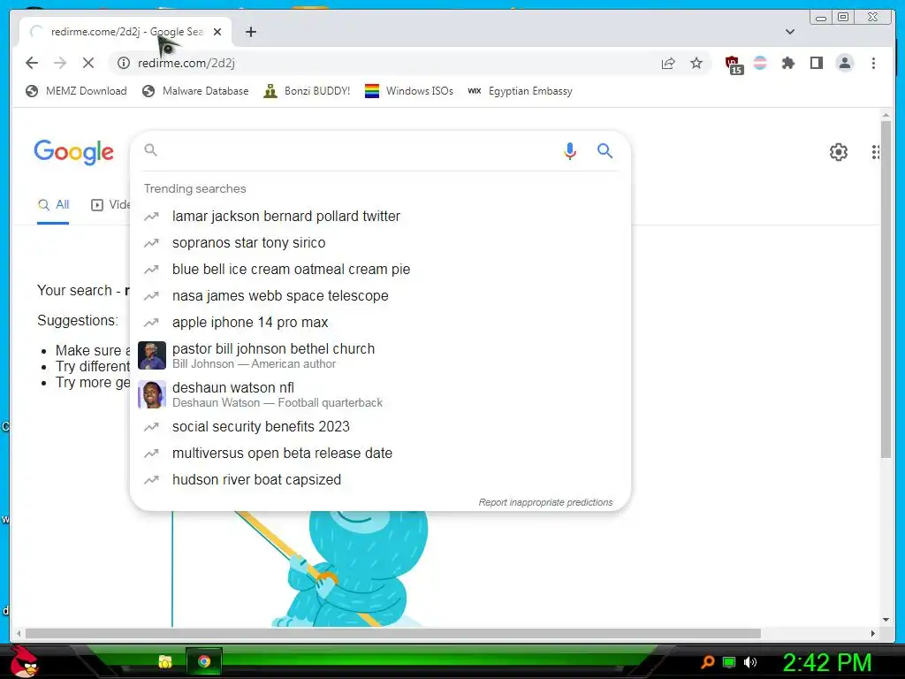Open the Bonzi BUDDY! bookmark
The height and width of the screenshot is (679, 905).
pos(307,91)
